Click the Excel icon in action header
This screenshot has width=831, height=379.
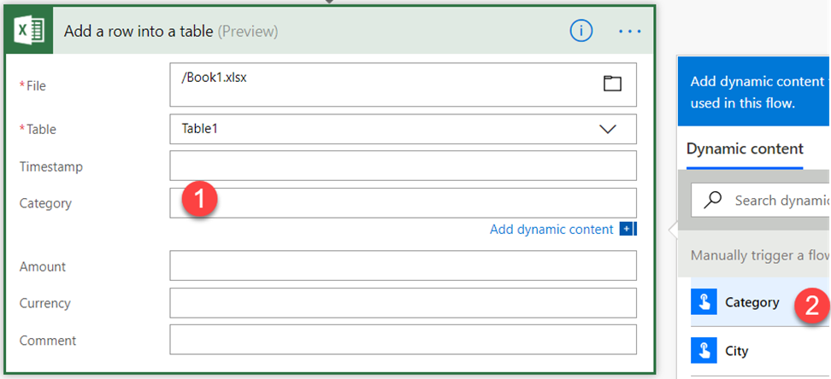click(31, 31)
